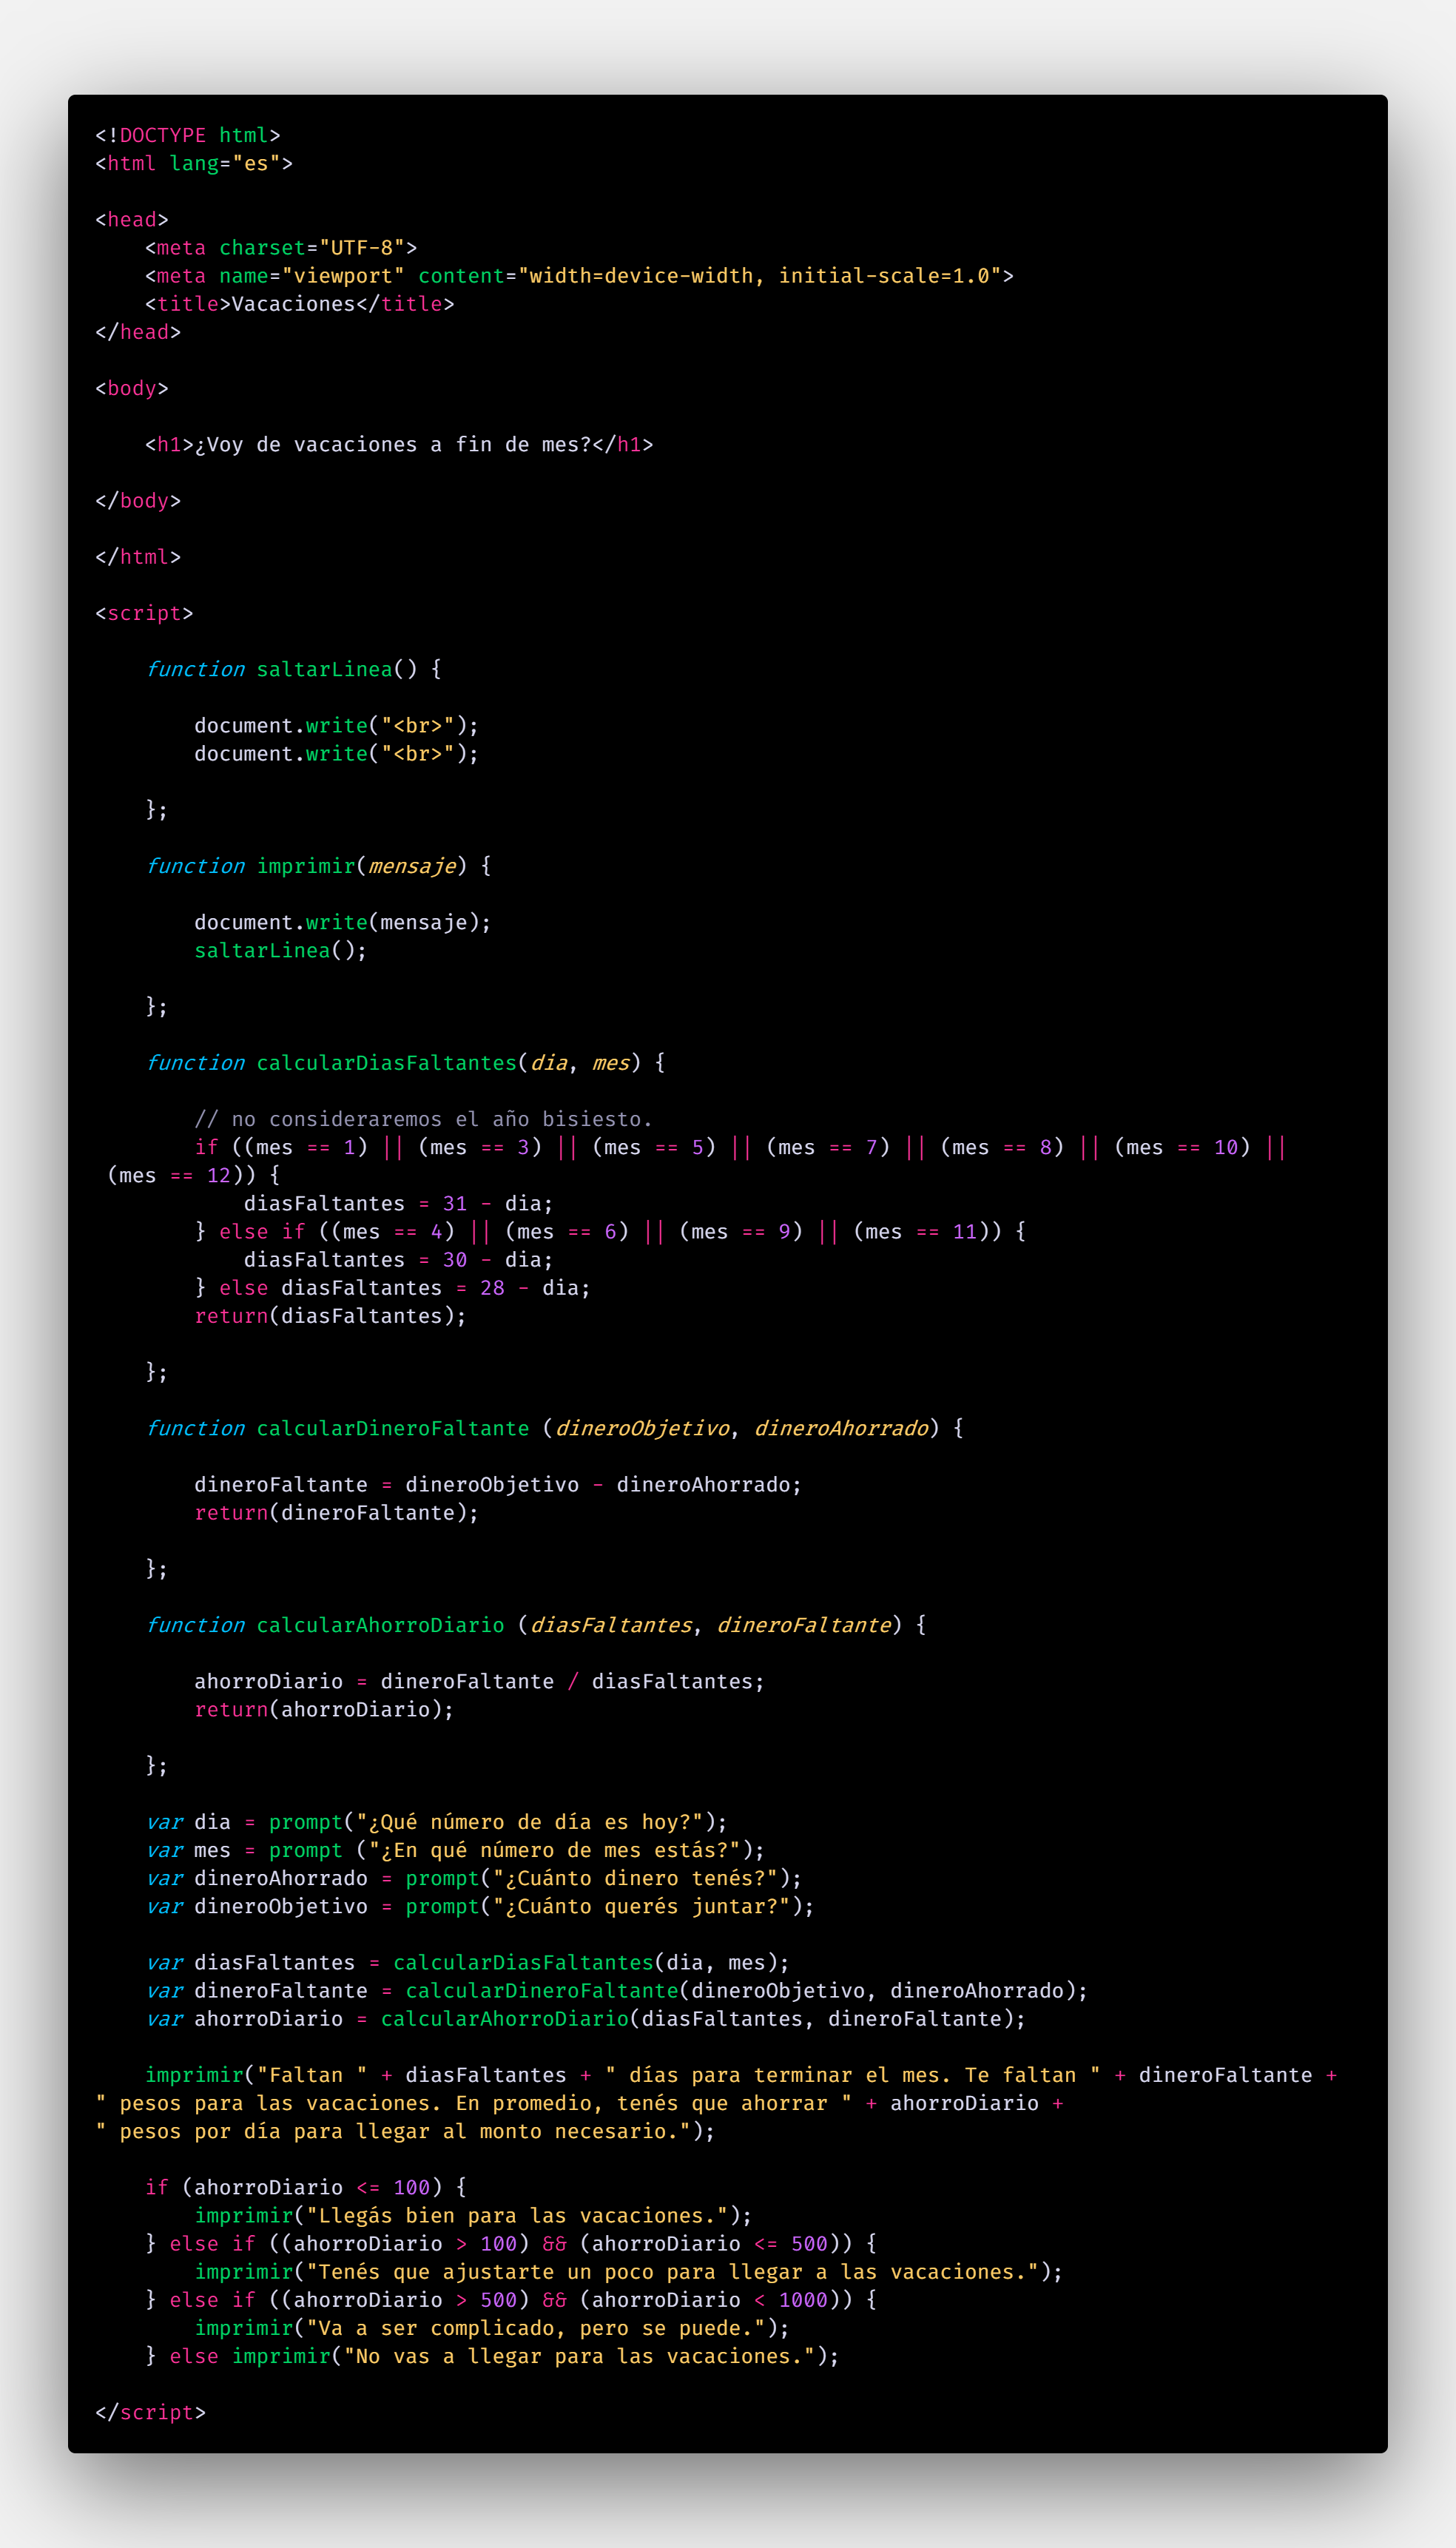Click the 'Tenés que ajustarte un poco' message line
Screen dimensions: 1456x2548
click(x=629, y=2272)
